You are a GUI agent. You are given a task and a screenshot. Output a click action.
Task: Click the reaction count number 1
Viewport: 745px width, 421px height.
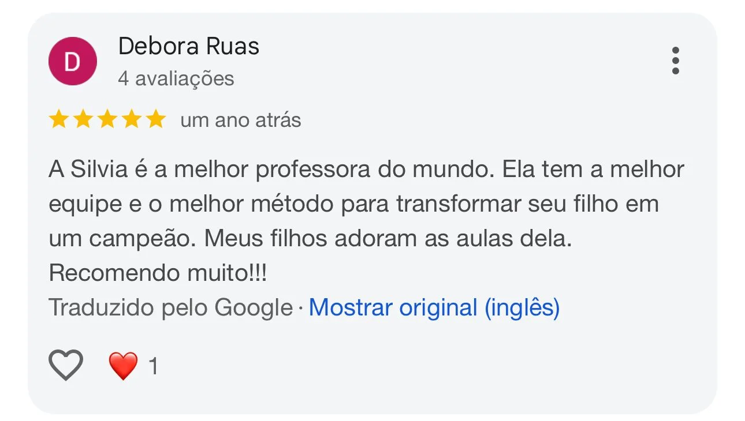(x=153, y=366)
